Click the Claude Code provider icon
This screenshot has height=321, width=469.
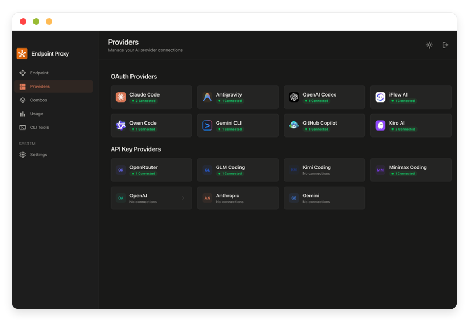(121, 97)
